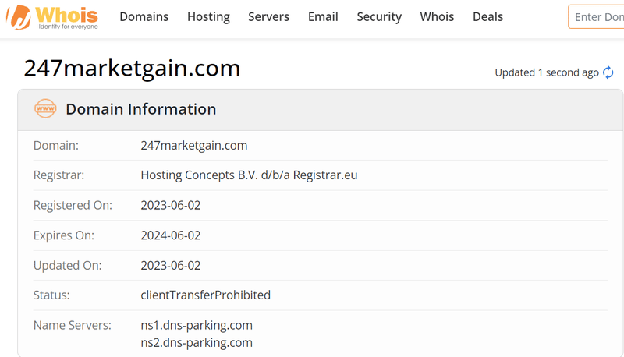Focus the Enter Domain search field

[596, 16]
